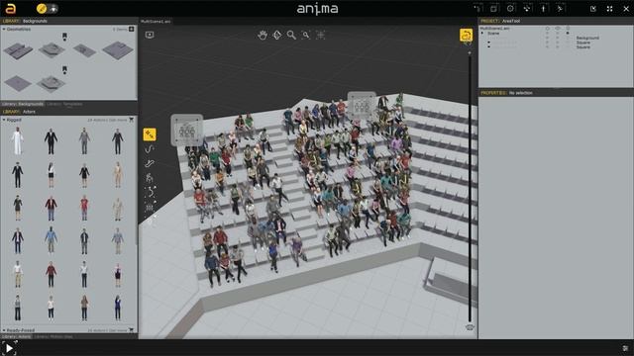Click the plus button in Geometries header
Image resolution: width=634 pixels, height=356 pixels.
point(132,29)
